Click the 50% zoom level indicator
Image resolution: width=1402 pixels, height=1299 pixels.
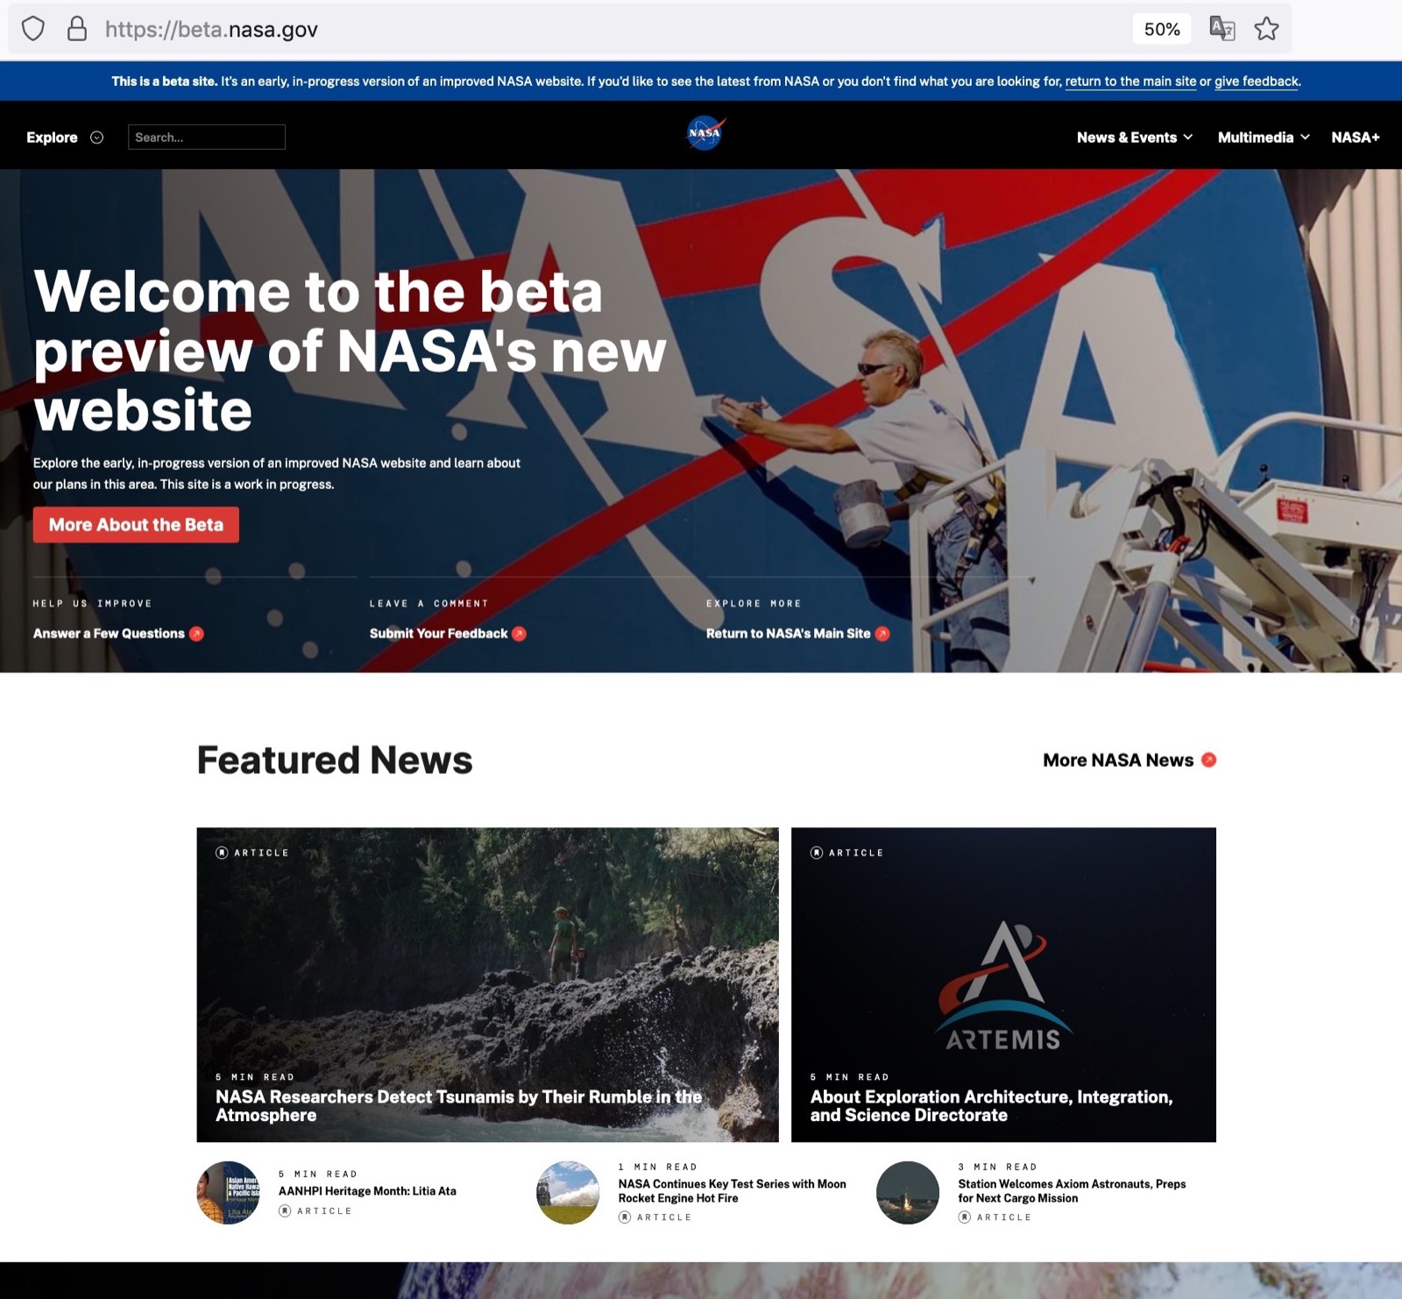pos(1162,29)
